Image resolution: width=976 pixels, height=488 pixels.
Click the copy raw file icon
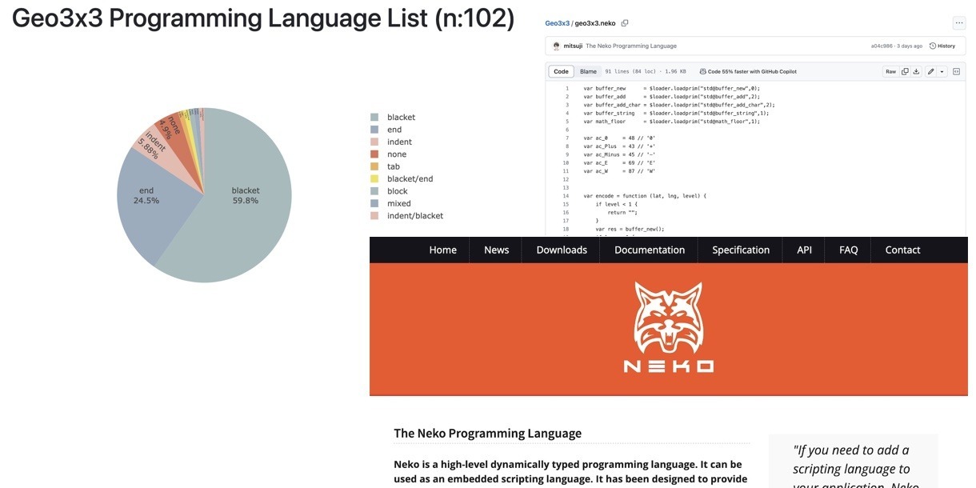click(x=905, y=72)
